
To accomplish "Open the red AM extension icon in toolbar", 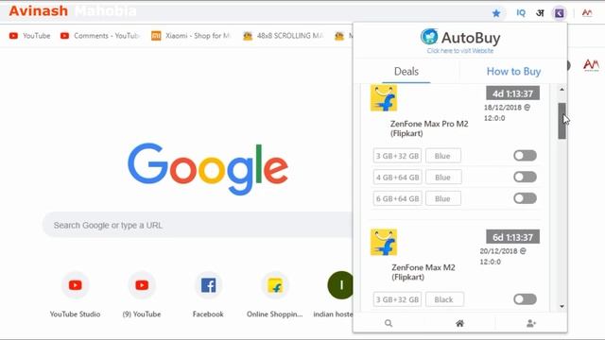I will tap(587, 13).
